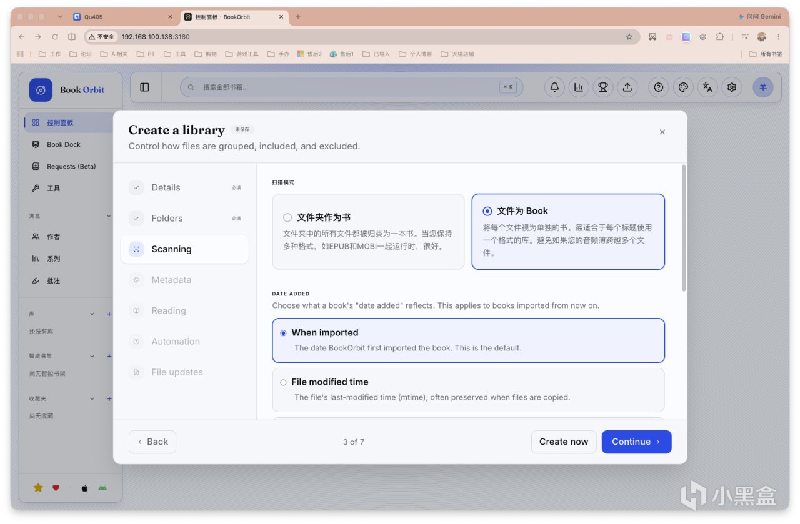Open the theme palette icon
Screen dimensions: 800x524
tap(683, 87)
